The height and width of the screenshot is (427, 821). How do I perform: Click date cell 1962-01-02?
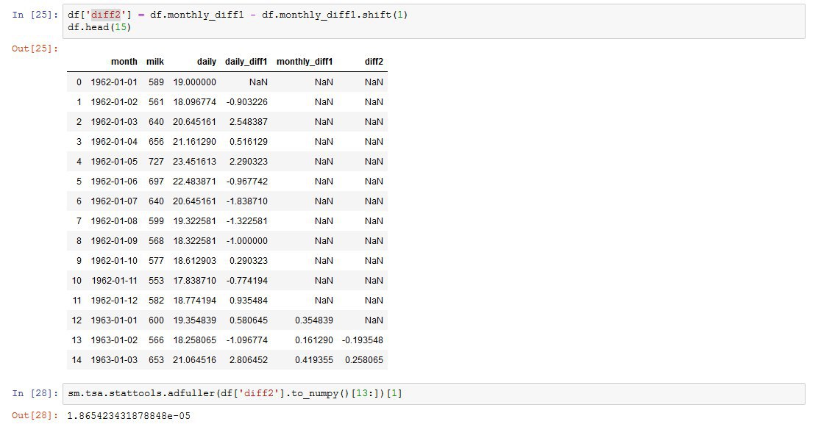click(x=114, y=102)
